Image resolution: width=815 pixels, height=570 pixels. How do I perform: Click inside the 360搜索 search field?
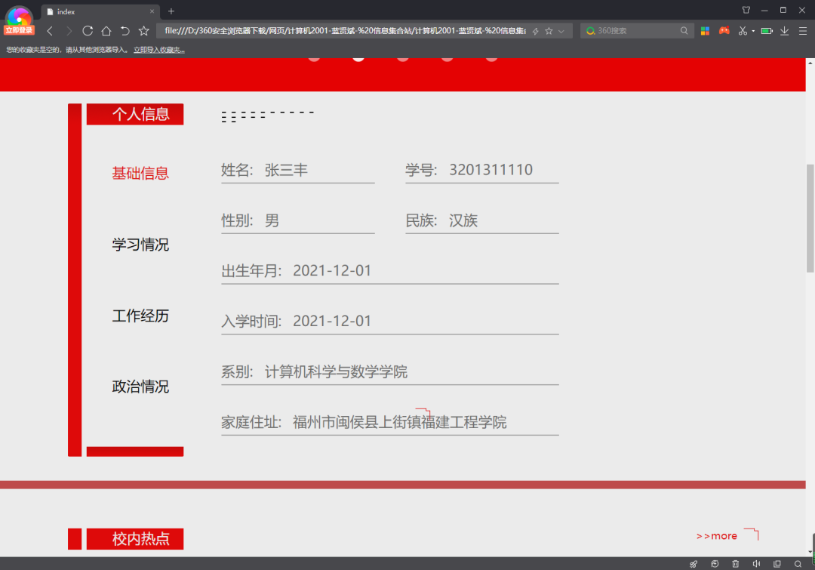(x=637, y=31)
